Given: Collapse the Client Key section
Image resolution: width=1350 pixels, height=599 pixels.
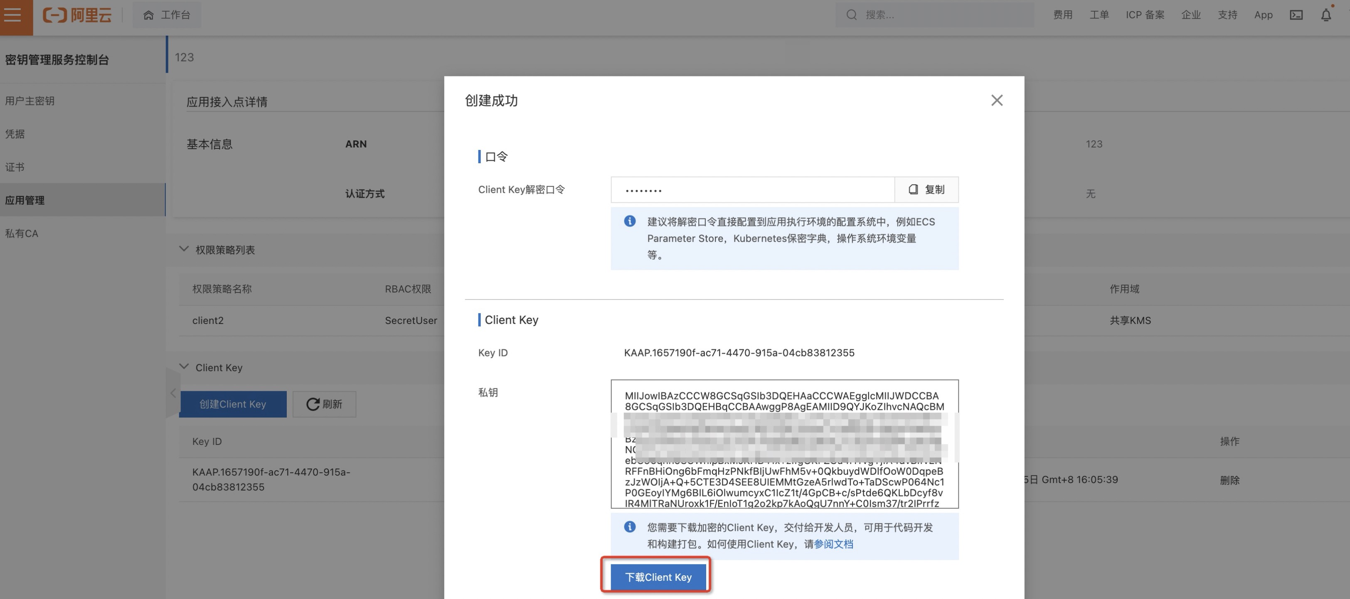Looking at the screenshot, I should point(184,366).
